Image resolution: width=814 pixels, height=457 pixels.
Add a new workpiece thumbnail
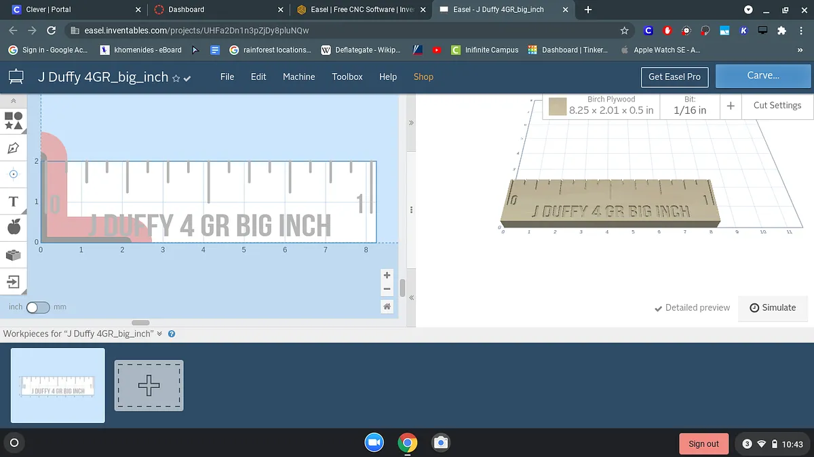click(149, 385)
